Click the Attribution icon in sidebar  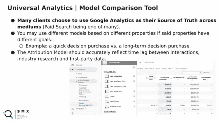coord(73,109)
